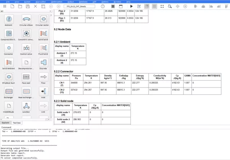The height and width of the screenshot is (160, 230).
Task: Open a project with the folder icon
Action: [x=20, y=6]
